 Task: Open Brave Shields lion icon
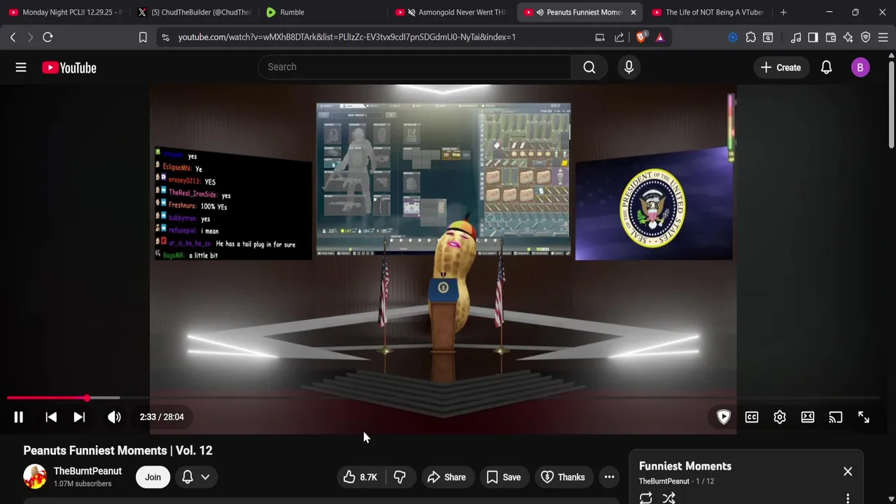point(640,37)
